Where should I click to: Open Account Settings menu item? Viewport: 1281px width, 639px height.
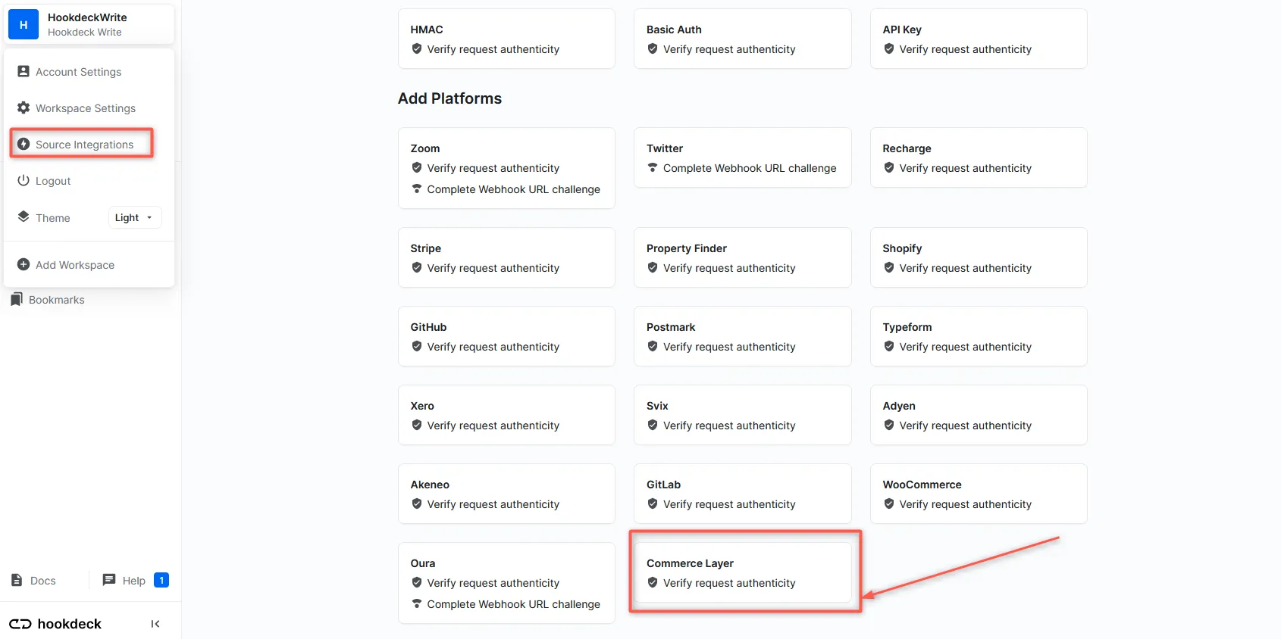pyautogui.click(x=89, y=72)
